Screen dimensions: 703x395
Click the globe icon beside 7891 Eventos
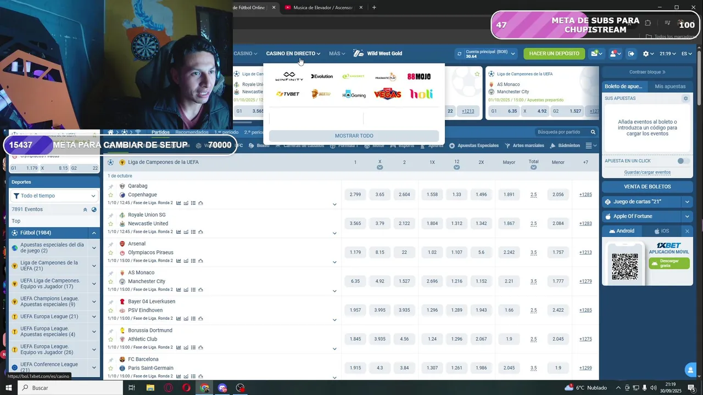pyautogui.click(x=94, y=210)
